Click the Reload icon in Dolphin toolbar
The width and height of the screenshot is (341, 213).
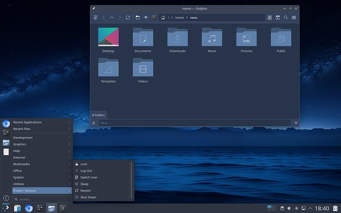(x=128, y=17)
